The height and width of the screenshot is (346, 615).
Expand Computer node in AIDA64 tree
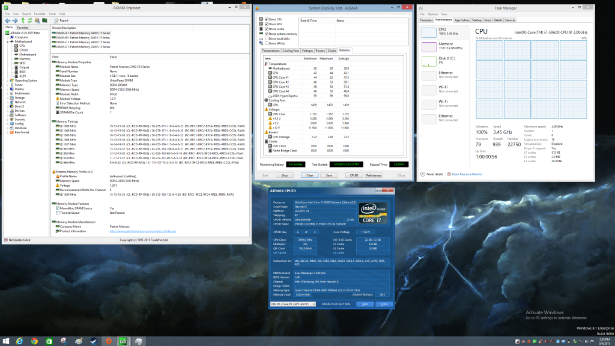pyautogui.click(x=7, y=37)
